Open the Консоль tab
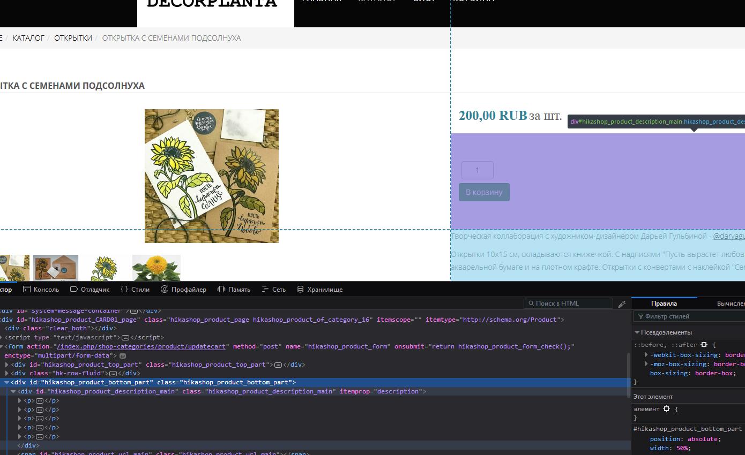 click(41, 290)
